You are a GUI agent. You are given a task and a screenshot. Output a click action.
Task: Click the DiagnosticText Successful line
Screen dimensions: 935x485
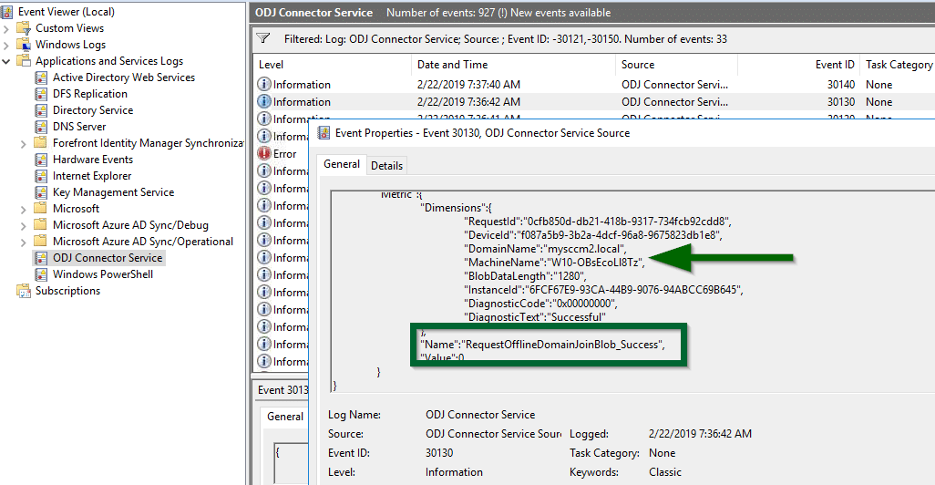(x=534, y=317)
